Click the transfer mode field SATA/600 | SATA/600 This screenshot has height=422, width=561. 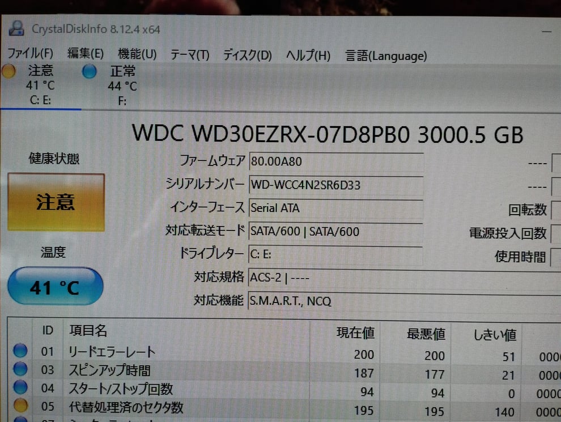click(335, 232)
